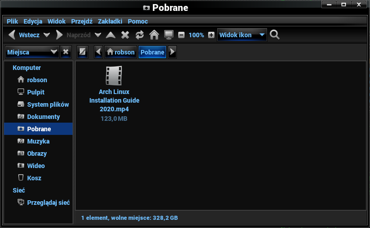Click the Arch Linux Installation Guide 2020.mp4 name
Image resolution: width=370 pixels, height=228 pixels.
pos(114,100)
